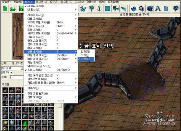181x131 pixels.
Task: Open the Trigger module gear icon
Action: pos(142,8)
